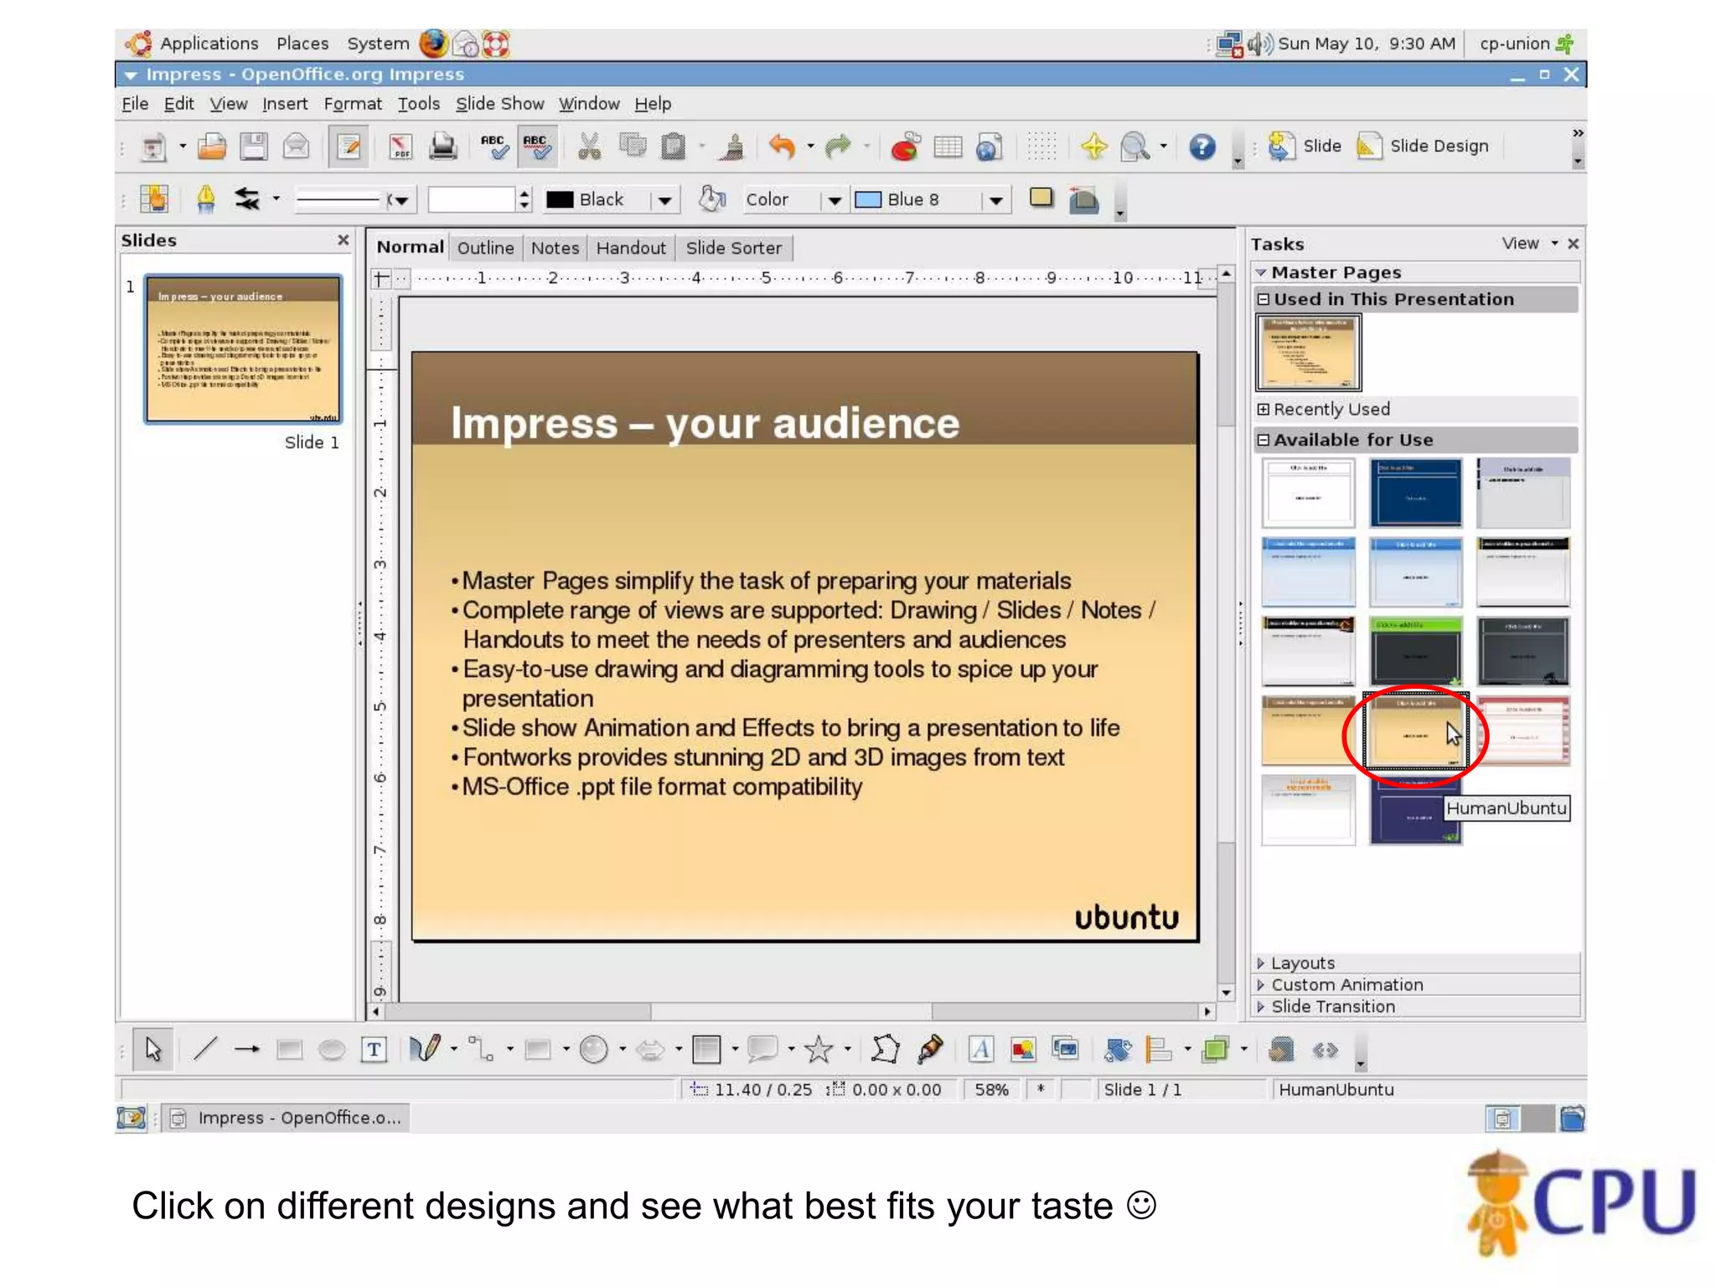Open the Fontwork Gallery A icon

tap(980, 1049)
